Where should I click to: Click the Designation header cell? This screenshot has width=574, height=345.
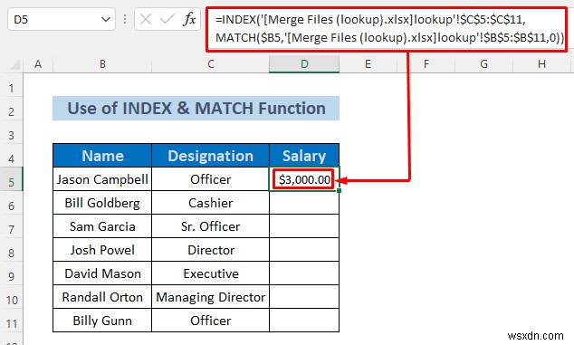click(x=210, y=156)
